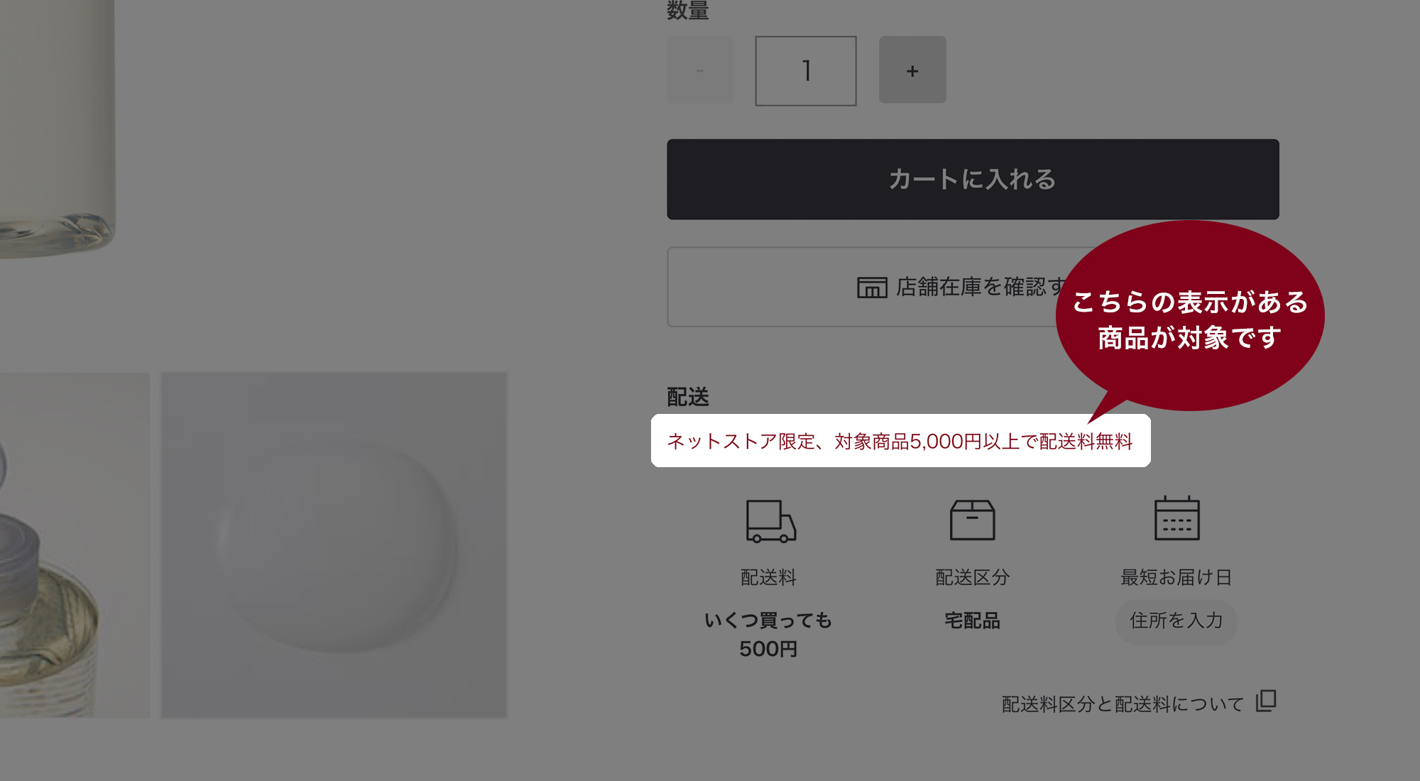Click the calendar icon above 最短お届け日

coord(1176,519)
